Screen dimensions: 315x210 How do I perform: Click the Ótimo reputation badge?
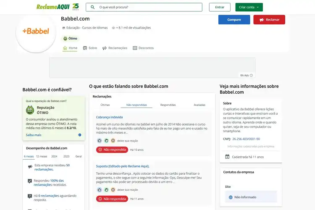tap(70, 38)
